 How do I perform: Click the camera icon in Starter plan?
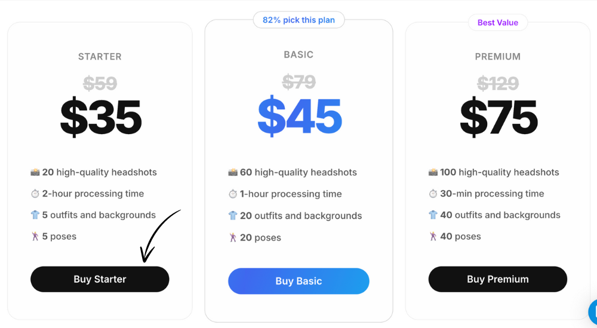[35, 172]
